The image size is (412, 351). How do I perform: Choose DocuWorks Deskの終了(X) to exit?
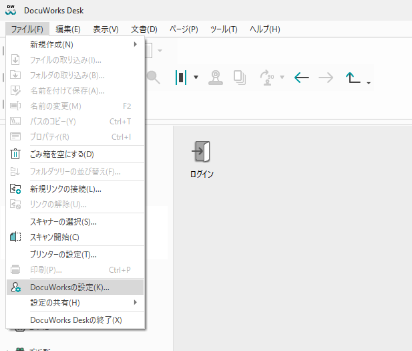pyautogui.click(x=75, y=320)
